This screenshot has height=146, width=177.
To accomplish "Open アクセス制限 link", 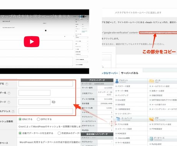I will [123, 124].
